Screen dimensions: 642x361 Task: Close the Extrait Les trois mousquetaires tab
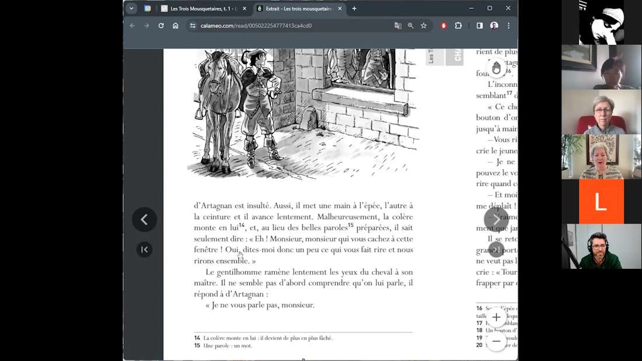340,8
